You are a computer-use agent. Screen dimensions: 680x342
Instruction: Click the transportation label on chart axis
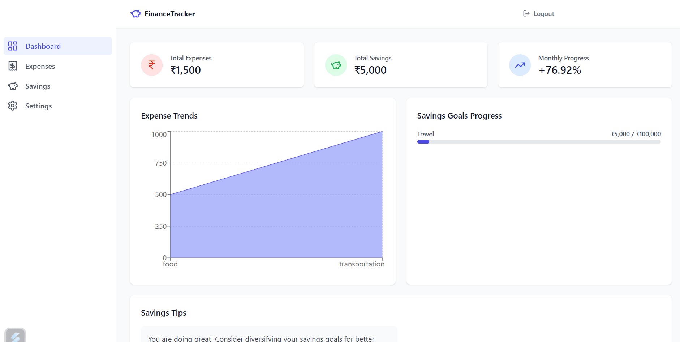click(x=362, y=264)
